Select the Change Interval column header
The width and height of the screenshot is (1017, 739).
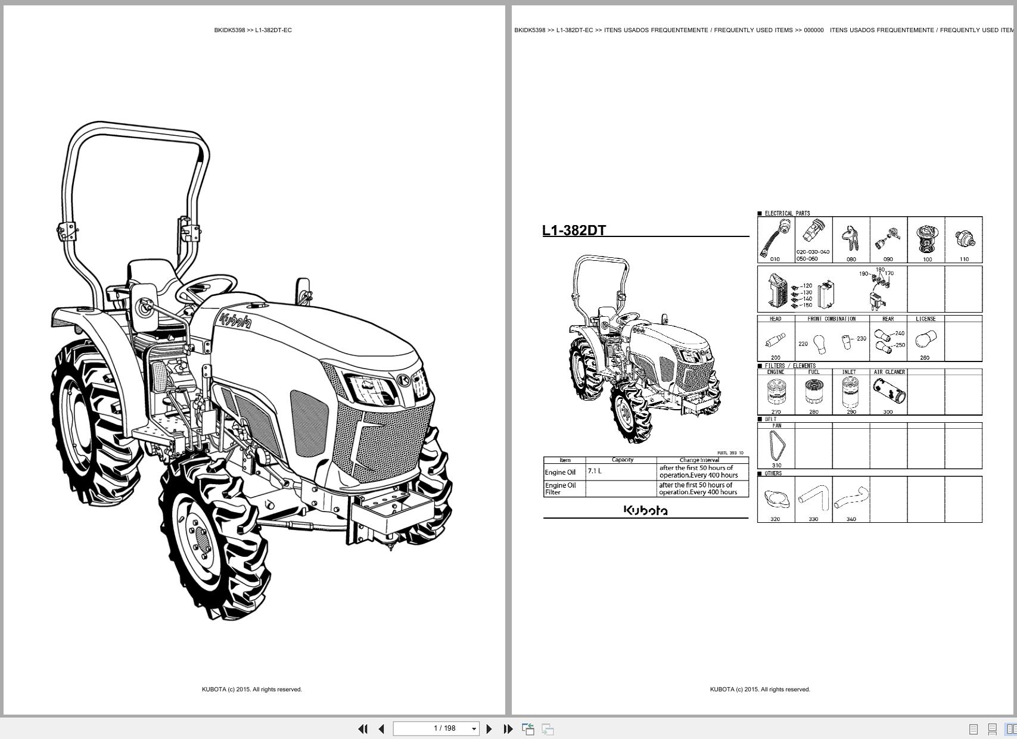click(699, 460)
